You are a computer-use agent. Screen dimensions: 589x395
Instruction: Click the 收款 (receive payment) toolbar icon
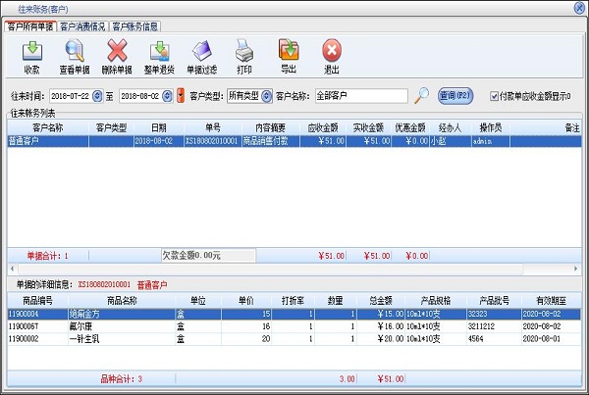31,55
